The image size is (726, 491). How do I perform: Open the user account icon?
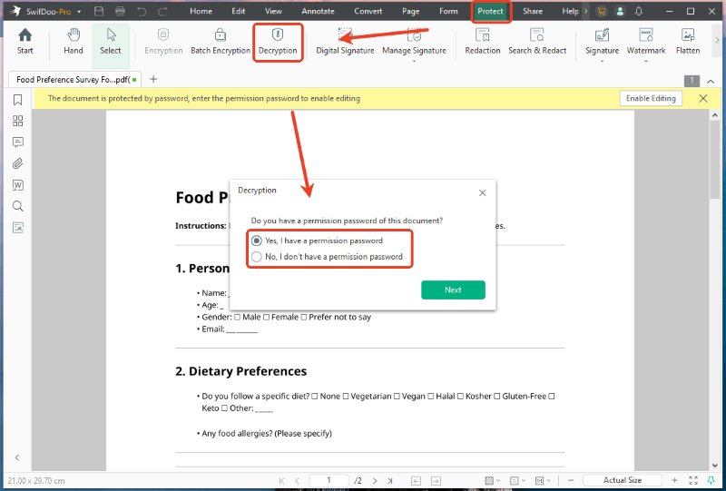[620, 11]
